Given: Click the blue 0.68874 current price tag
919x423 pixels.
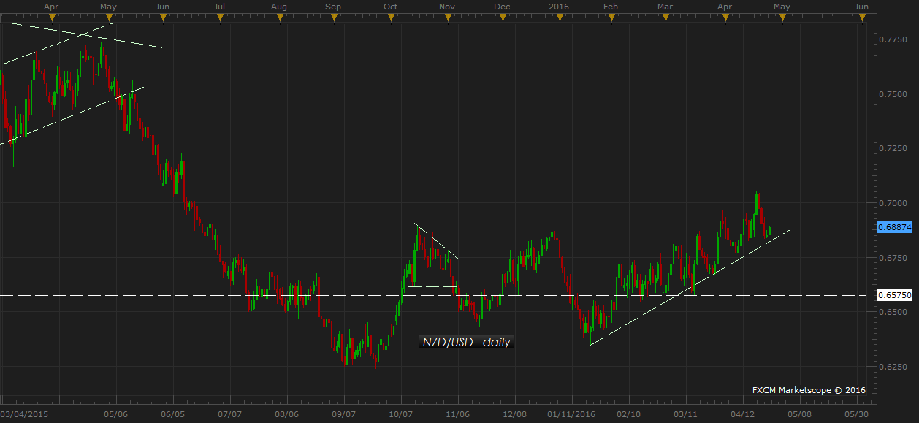Looking at the screenshot, I should (895, 227).
